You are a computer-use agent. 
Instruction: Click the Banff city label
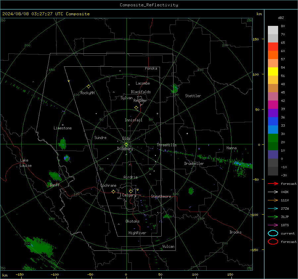coord(55,185)
